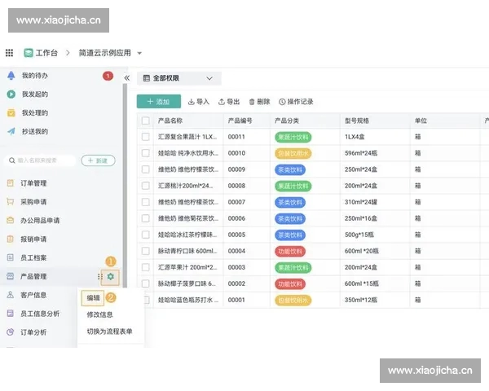Screen dimensions: 489x391
Task: Check the row 00005 checkbox
Action: pos(146,235)
